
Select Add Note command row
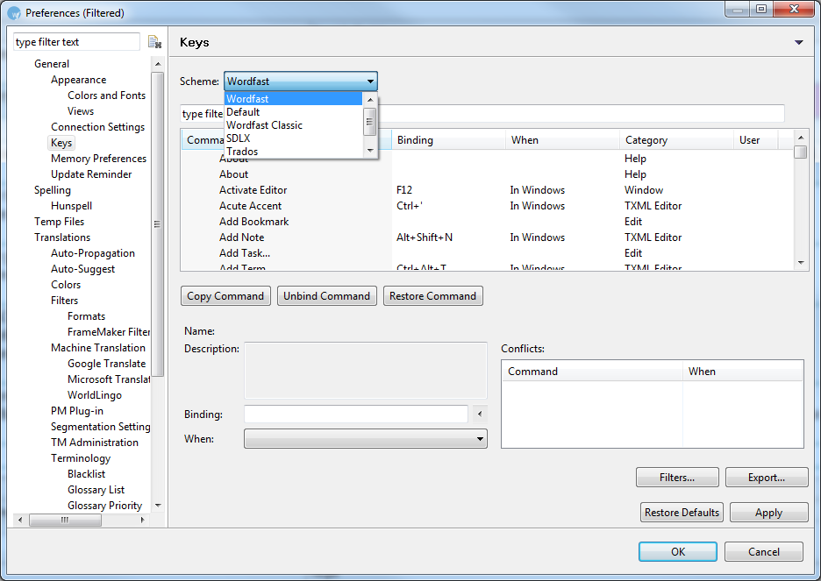pos(487,237)
